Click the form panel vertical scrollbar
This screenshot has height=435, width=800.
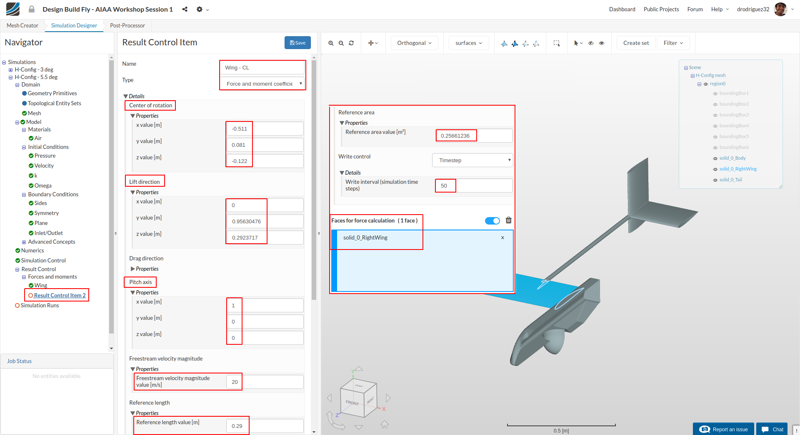314,180
